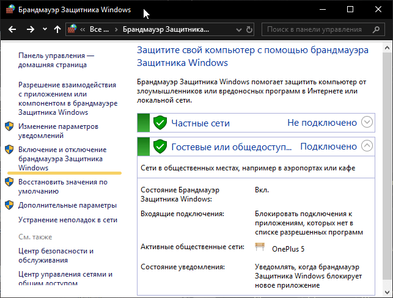Select 'Брандмауэр Защитника' breadcrumb segment
This screenshot has height=298, width=393.
165,29
